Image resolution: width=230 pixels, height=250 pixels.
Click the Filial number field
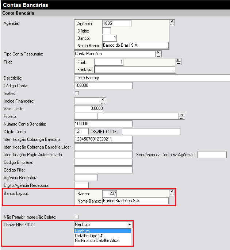pyautogui.click(x=109, y=62)
